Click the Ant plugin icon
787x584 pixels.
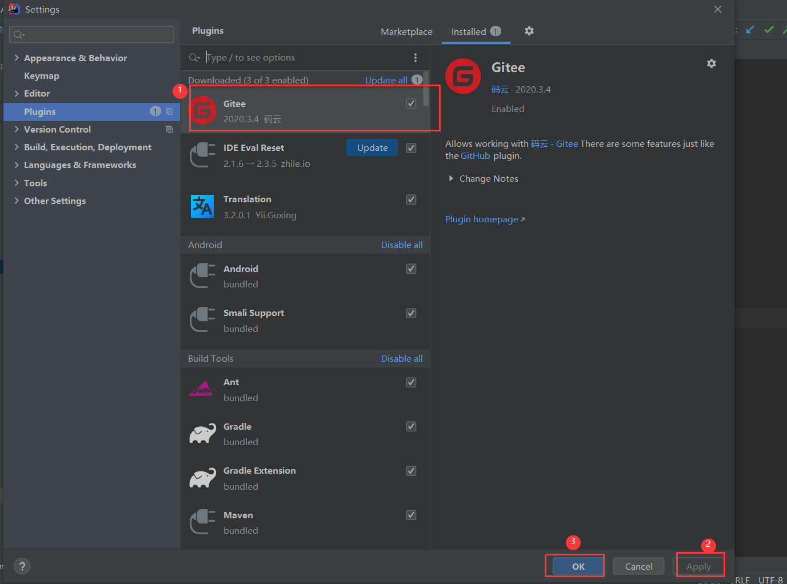coord(201,389)
